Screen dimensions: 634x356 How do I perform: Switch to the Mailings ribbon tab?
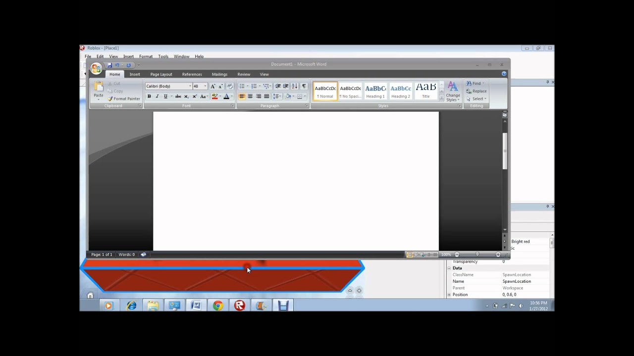[219, 74]
